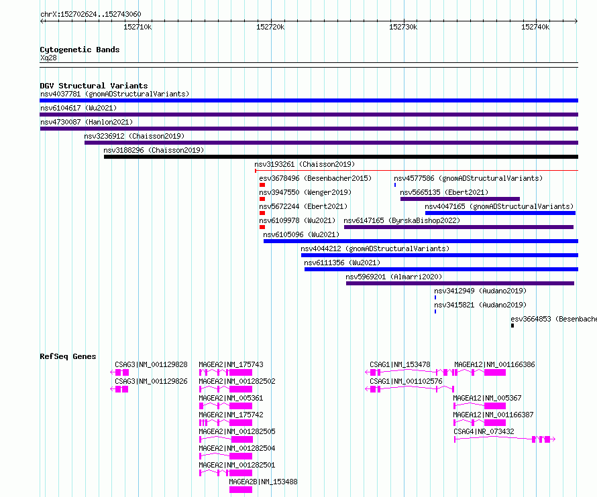Click MAGEA12|NM_001166386 label
The height and width of the screenshot is (497, 597).
click(494, 364)
